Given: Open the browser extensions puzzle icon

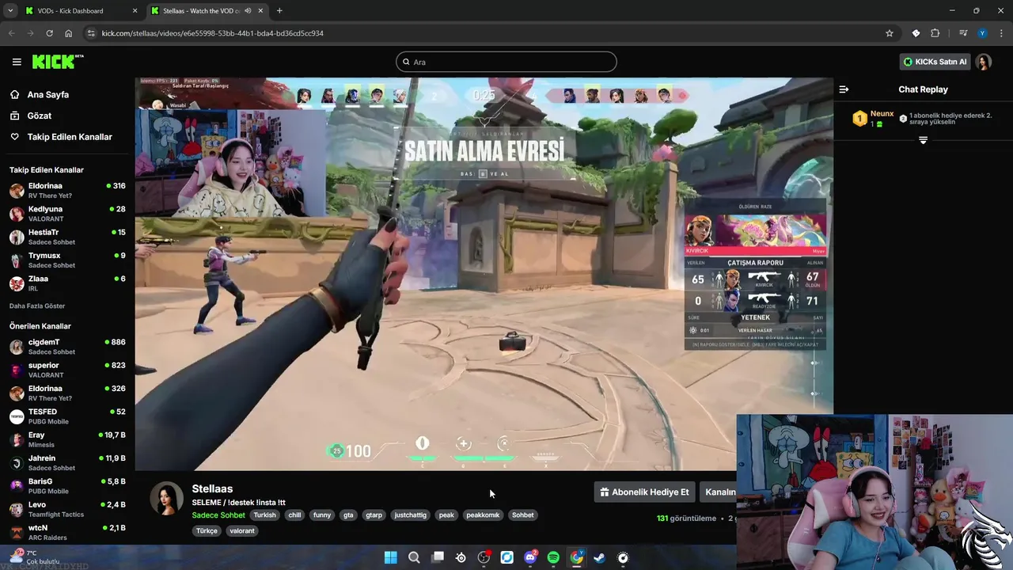Looking at the screenshot, I should click(935, 33).
